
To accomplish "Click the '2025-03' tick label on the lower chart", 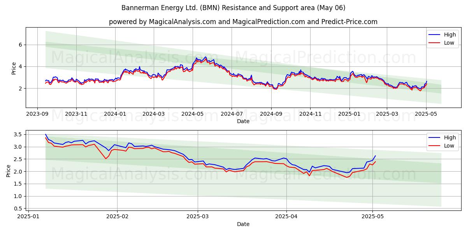I will tap(198, 217).
